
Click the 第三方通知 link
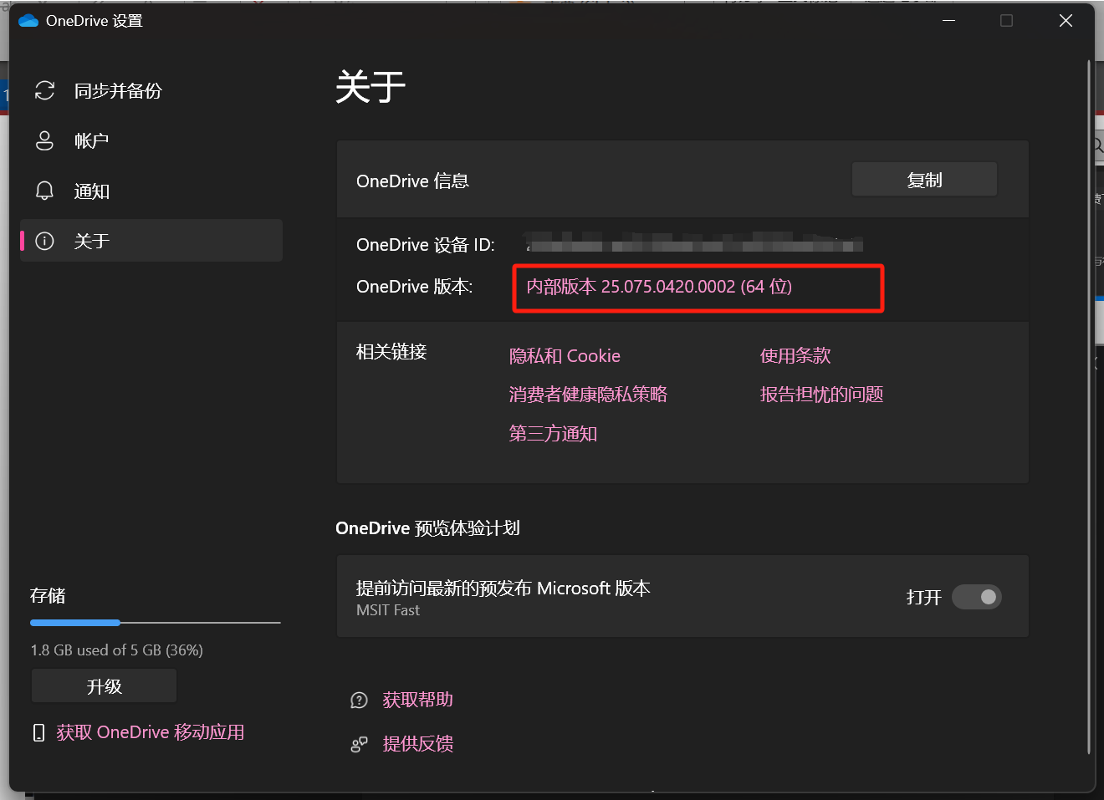(552, 434)
